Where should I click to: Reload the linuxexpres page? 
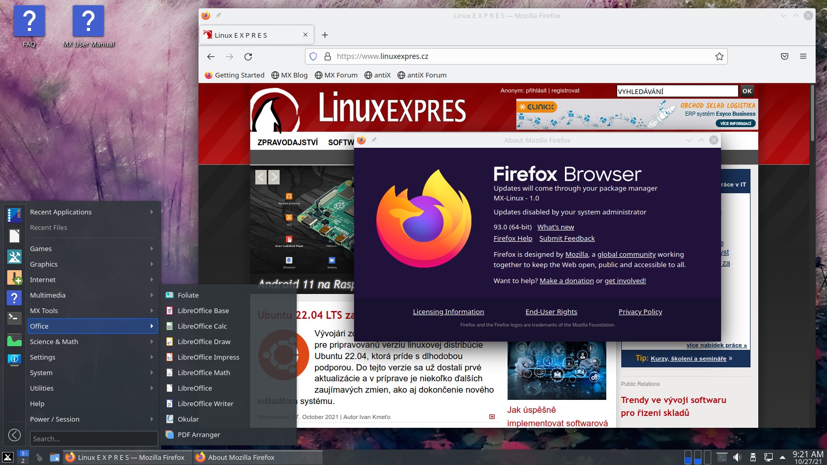tap(248, 56)
